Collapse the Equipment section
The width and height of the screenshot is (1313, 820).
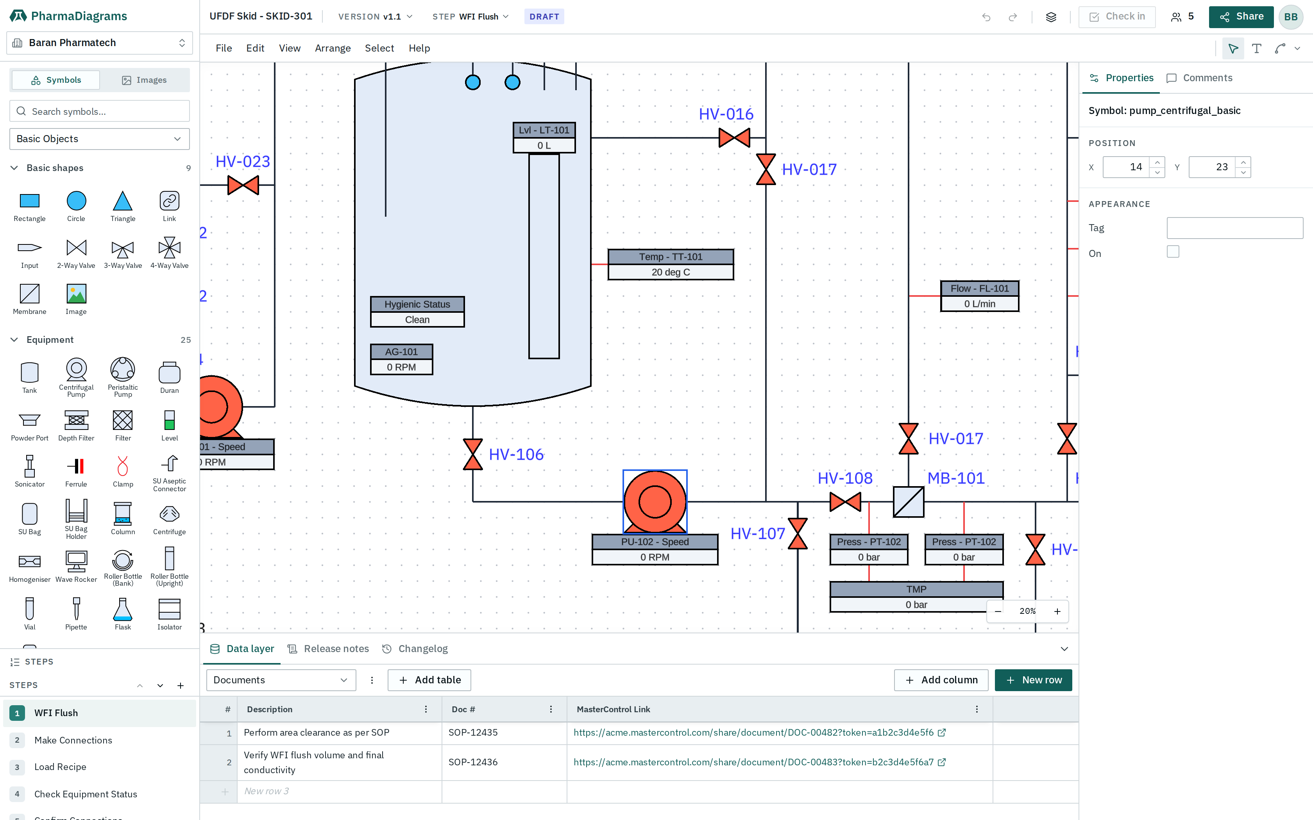[x=14, y=339]
